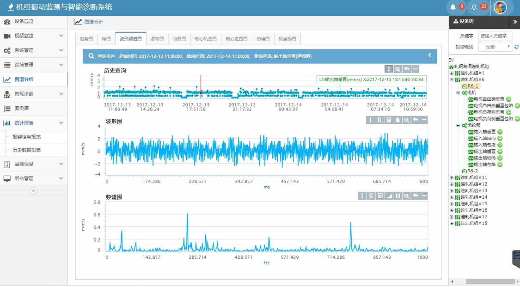Click the calculator icon in 频谱图 toolbar

[x=380, y=196]
